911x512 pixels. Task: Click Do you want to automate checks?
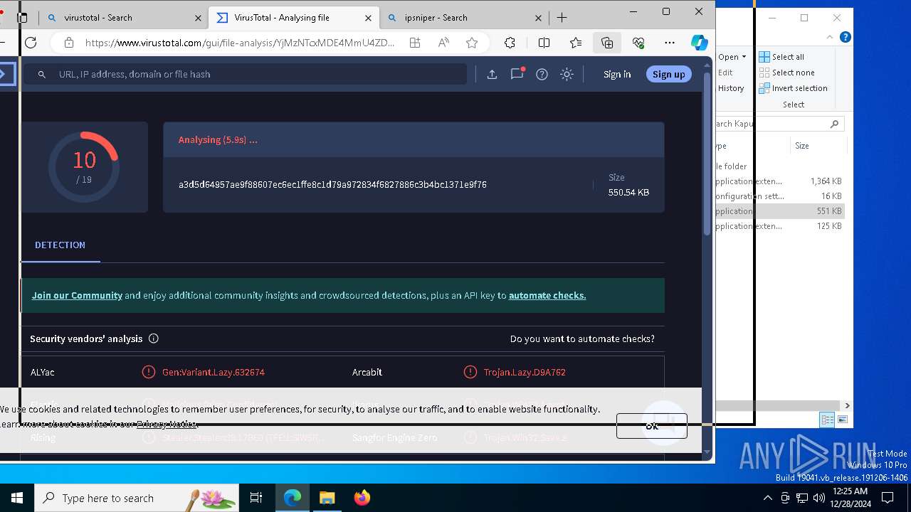(582, 338)
